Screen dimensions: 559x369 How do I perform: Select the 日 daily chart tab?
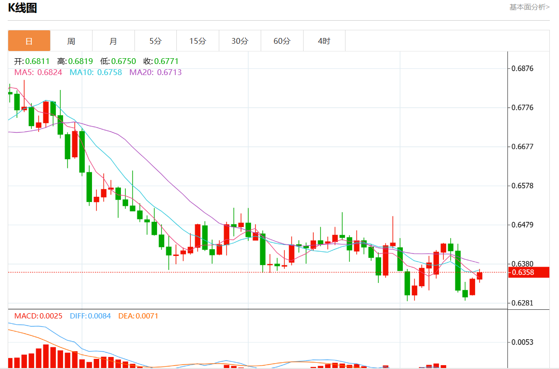pyautogui.click(x=29, y=41)
